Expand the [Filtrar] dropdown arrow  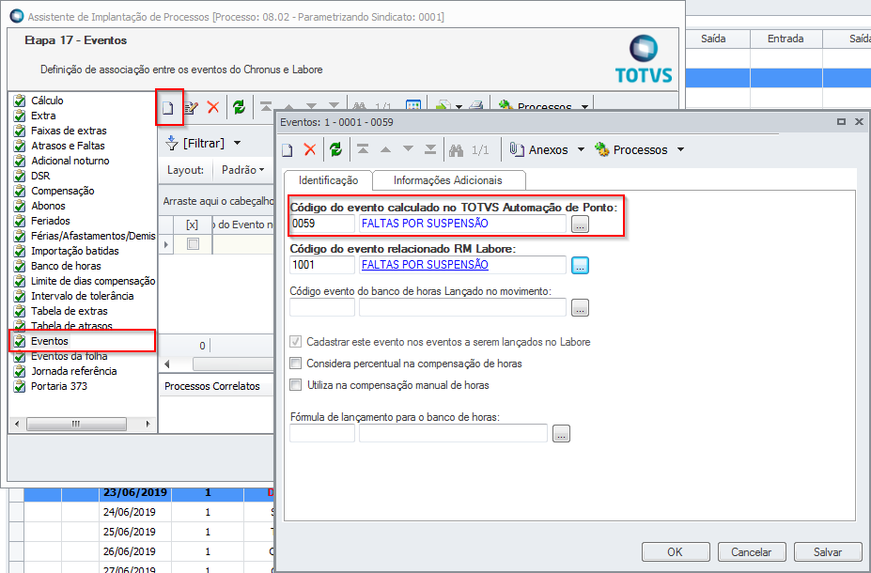tap(237, 143)
